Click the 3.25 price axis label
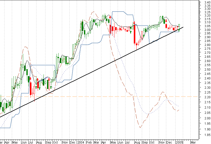 click(x=207, y=12)
